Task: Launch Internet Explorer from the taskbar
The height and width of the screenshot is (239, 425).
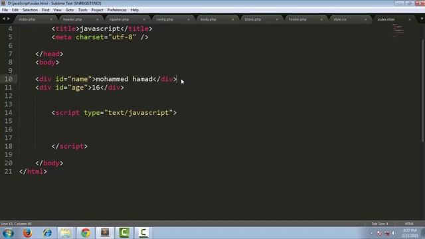Action: click(47, 233)
